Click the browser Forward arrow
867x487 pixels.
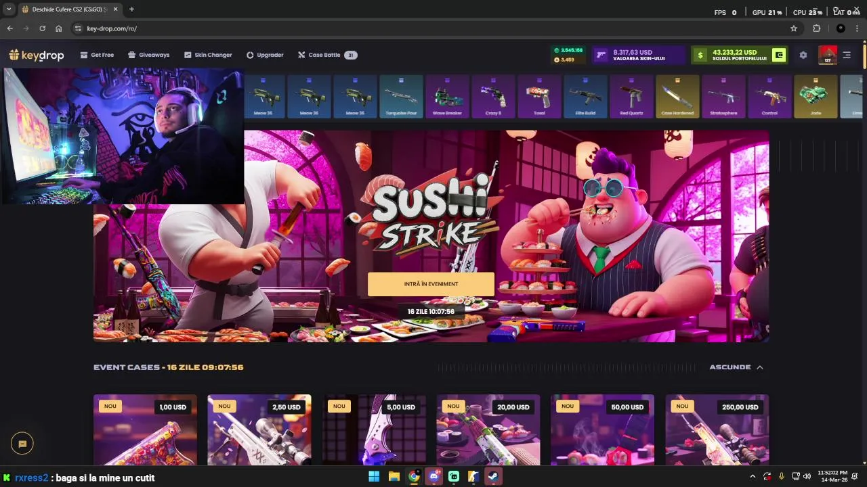26,28
